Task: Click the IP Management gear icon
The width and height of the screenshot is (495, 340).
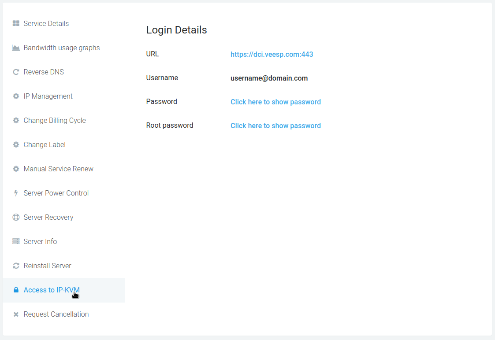Action: tap(16, 96)
